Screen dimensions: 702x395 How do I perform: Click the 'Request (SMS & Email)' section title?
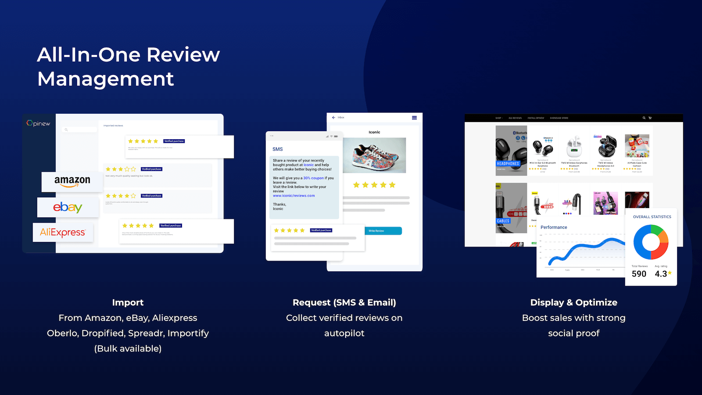(x=344, y=302)
